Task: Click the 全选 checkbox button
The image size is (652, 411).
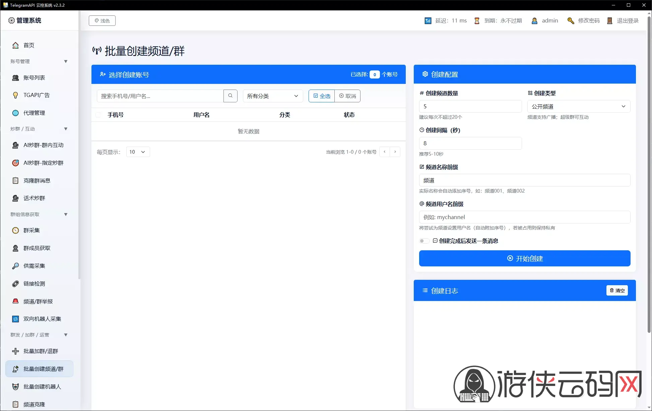Action: click(322, 96)
